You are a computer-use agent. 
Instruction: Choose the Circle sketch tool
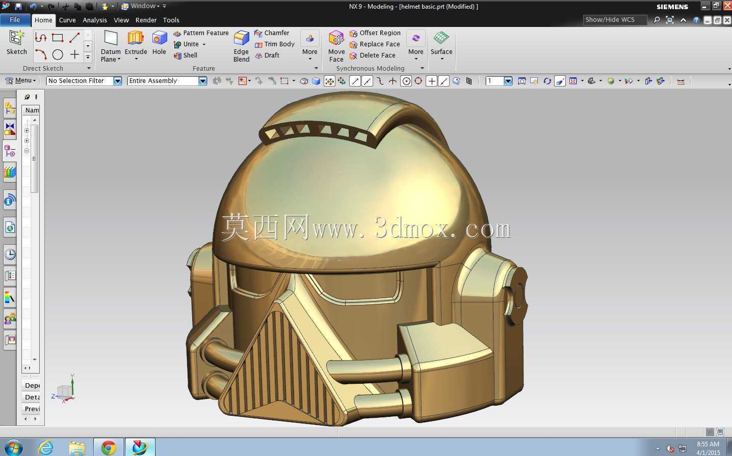tap(58, 54)
